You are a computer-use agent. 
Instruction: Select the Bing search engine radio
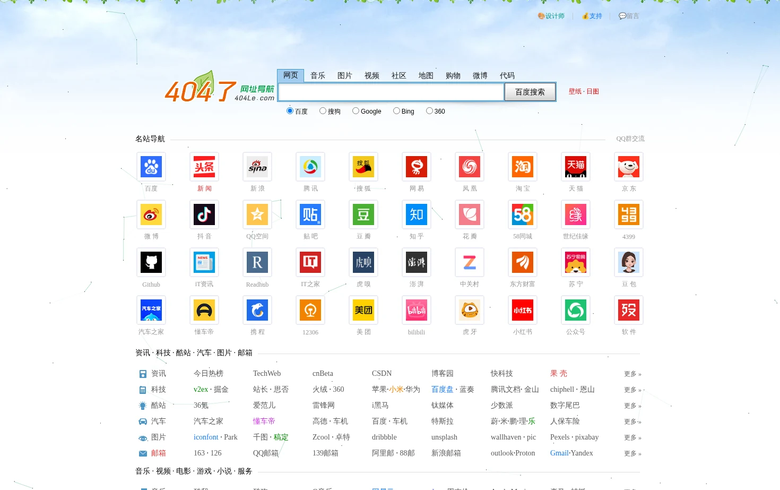pos(396,111)
